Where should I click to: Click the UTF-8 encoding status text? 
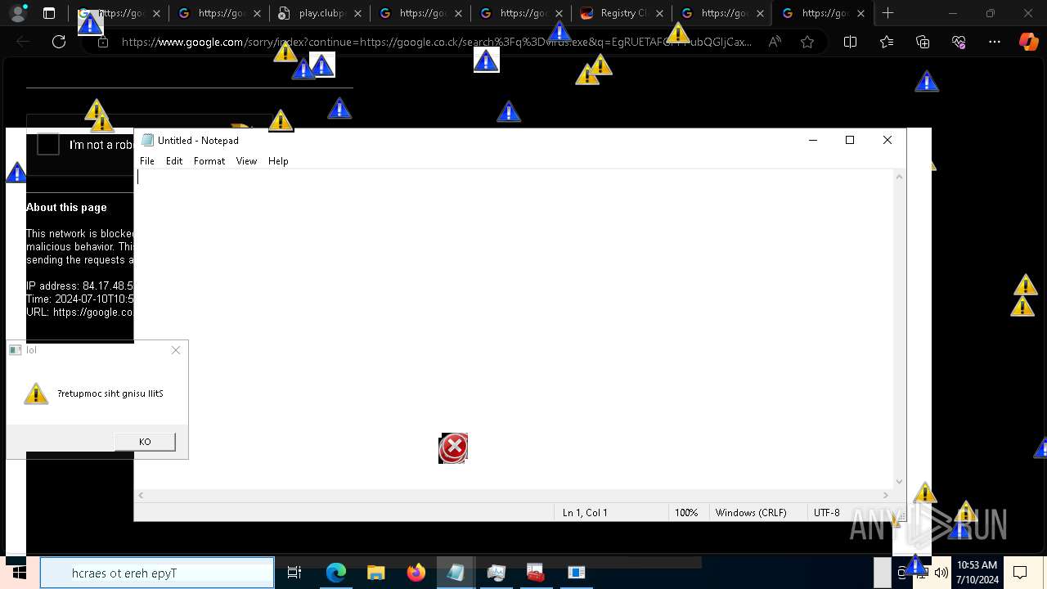826,513
